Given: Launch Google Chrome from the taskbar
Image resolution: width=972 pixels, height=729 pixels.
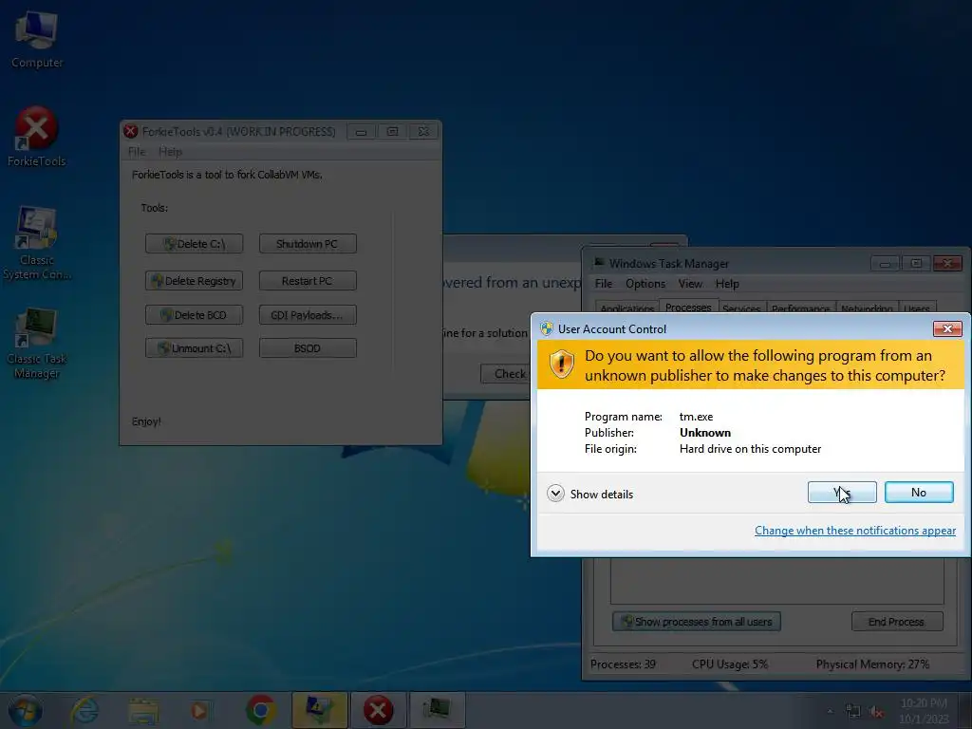Looking at the screenshot, I should [260, 710].
